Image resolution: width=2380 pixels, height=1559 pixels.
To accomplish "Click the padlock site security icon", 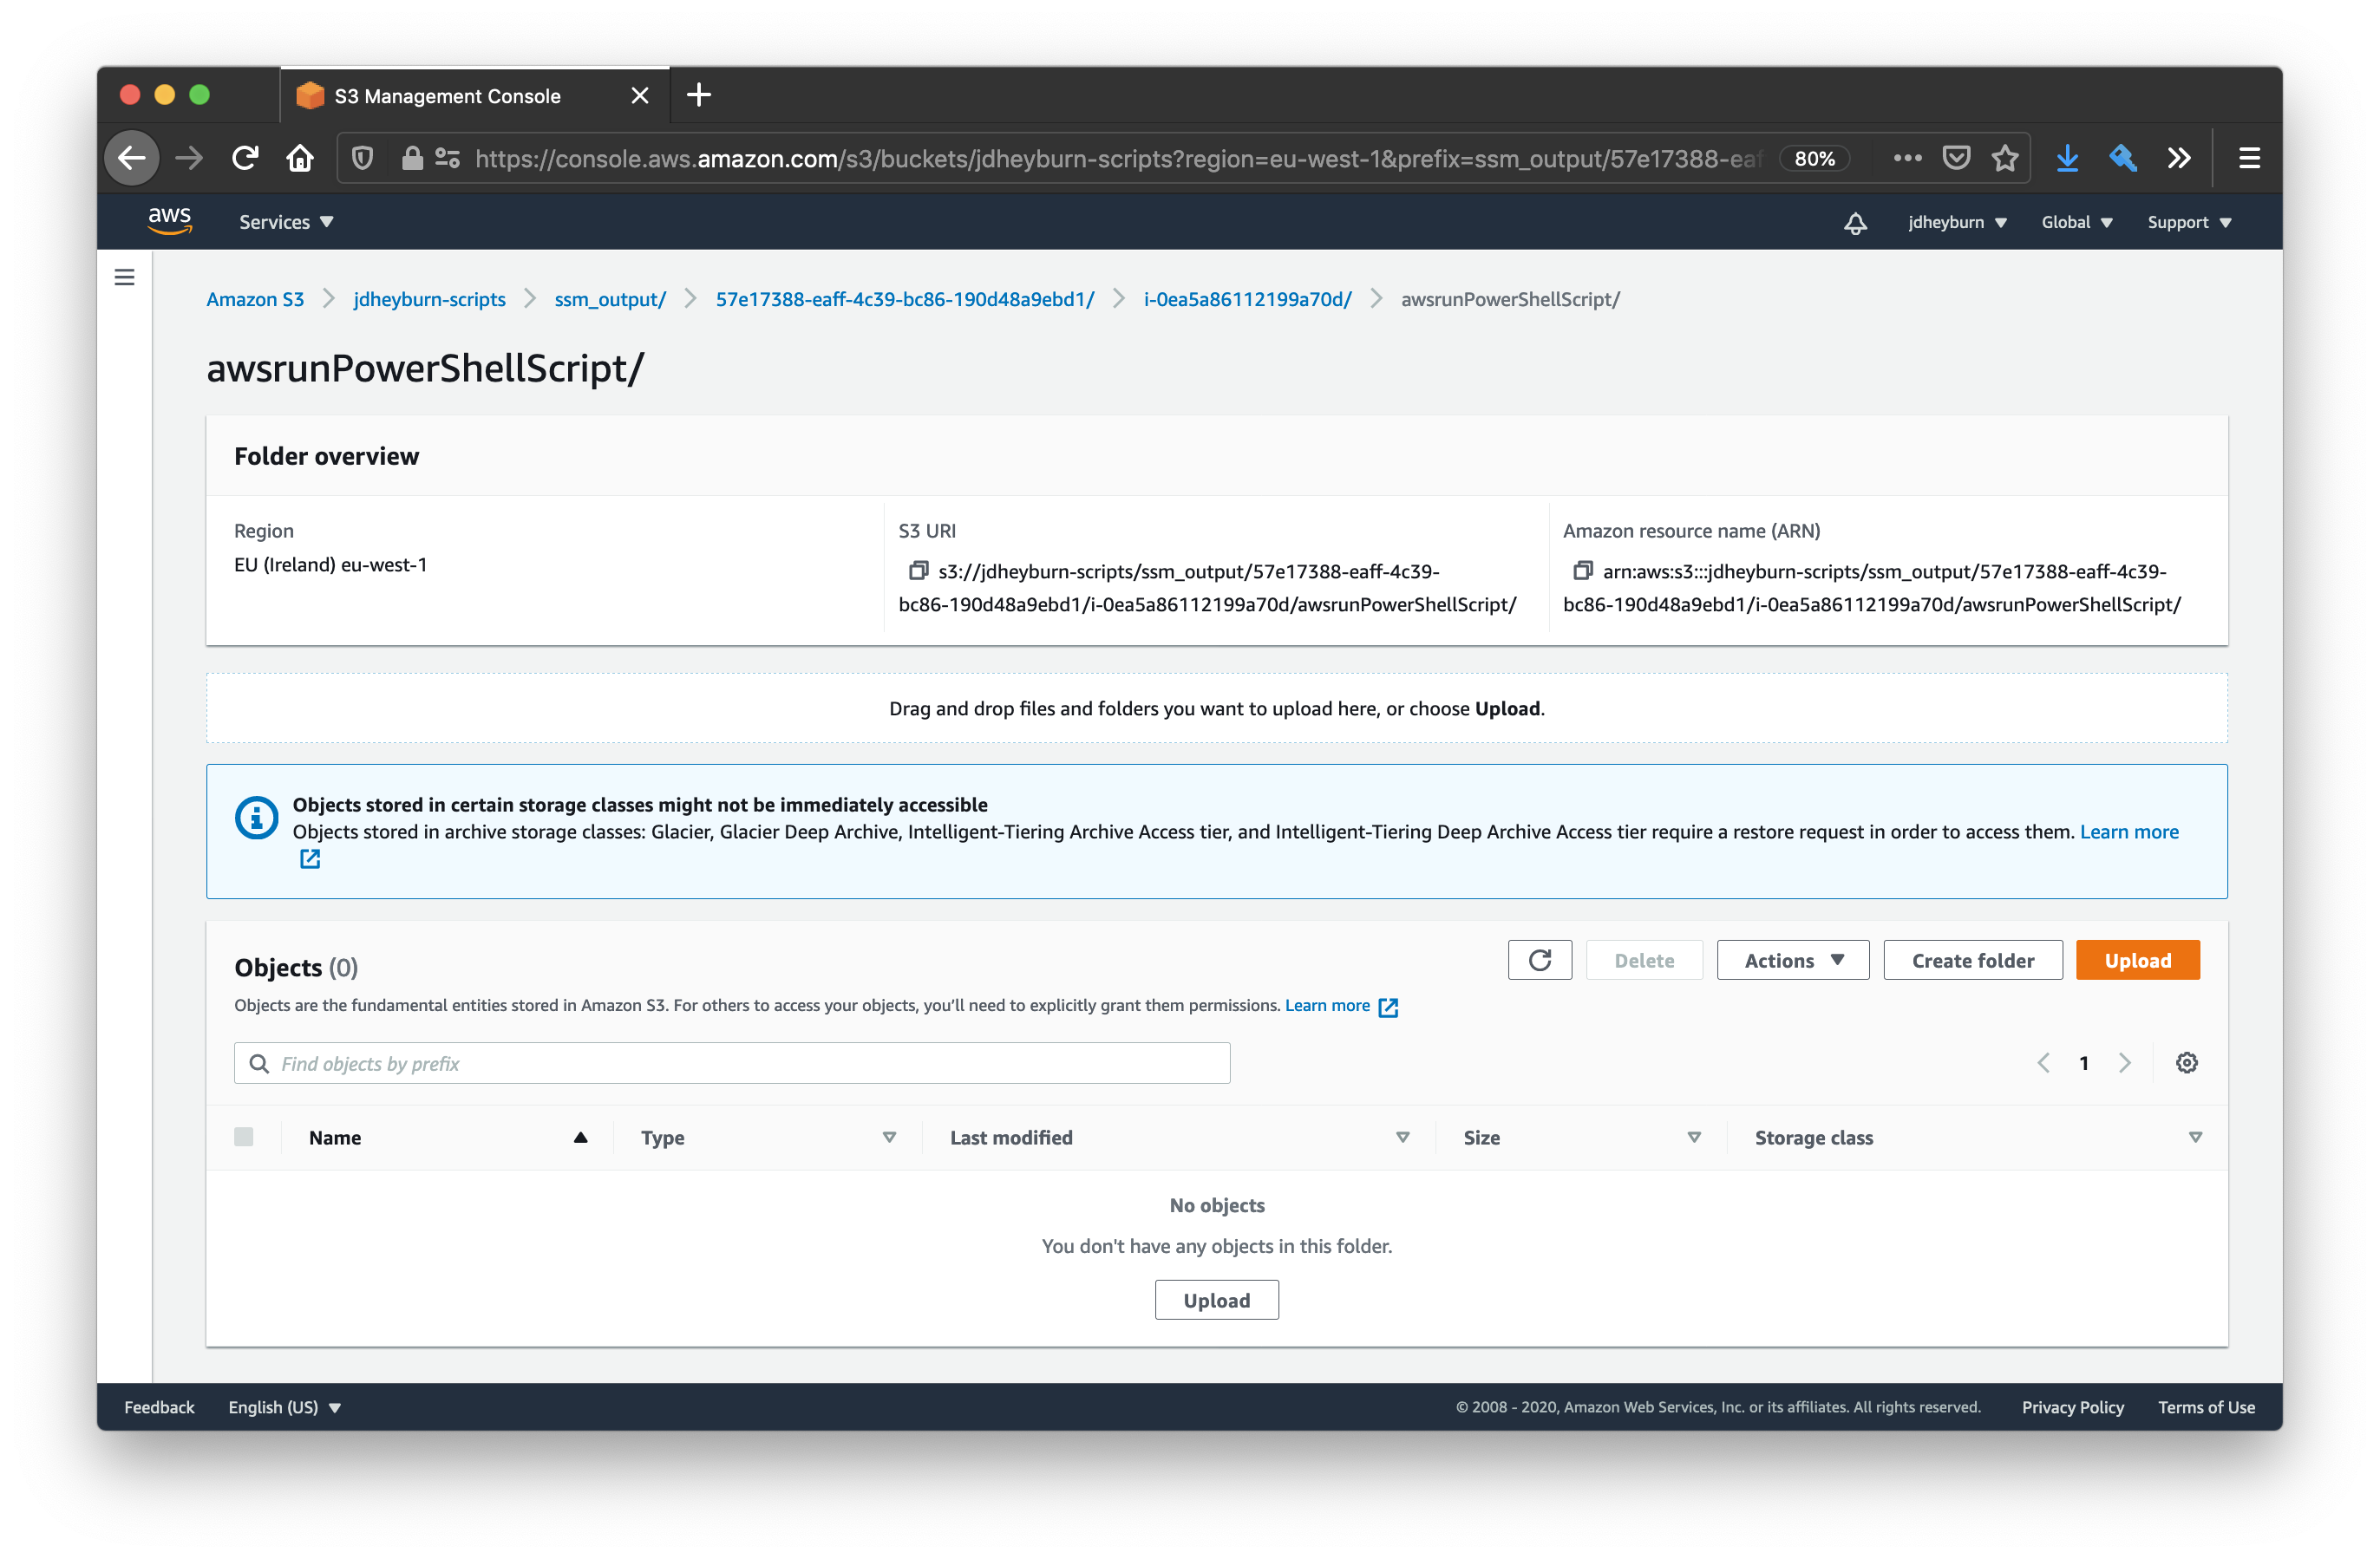I will 411,158.
